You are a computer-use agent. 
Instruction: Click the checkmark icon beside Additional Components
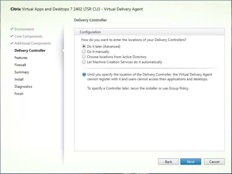pos(12,43)
